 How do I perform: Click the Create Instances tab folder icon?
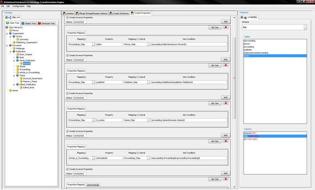coord(111,13)
